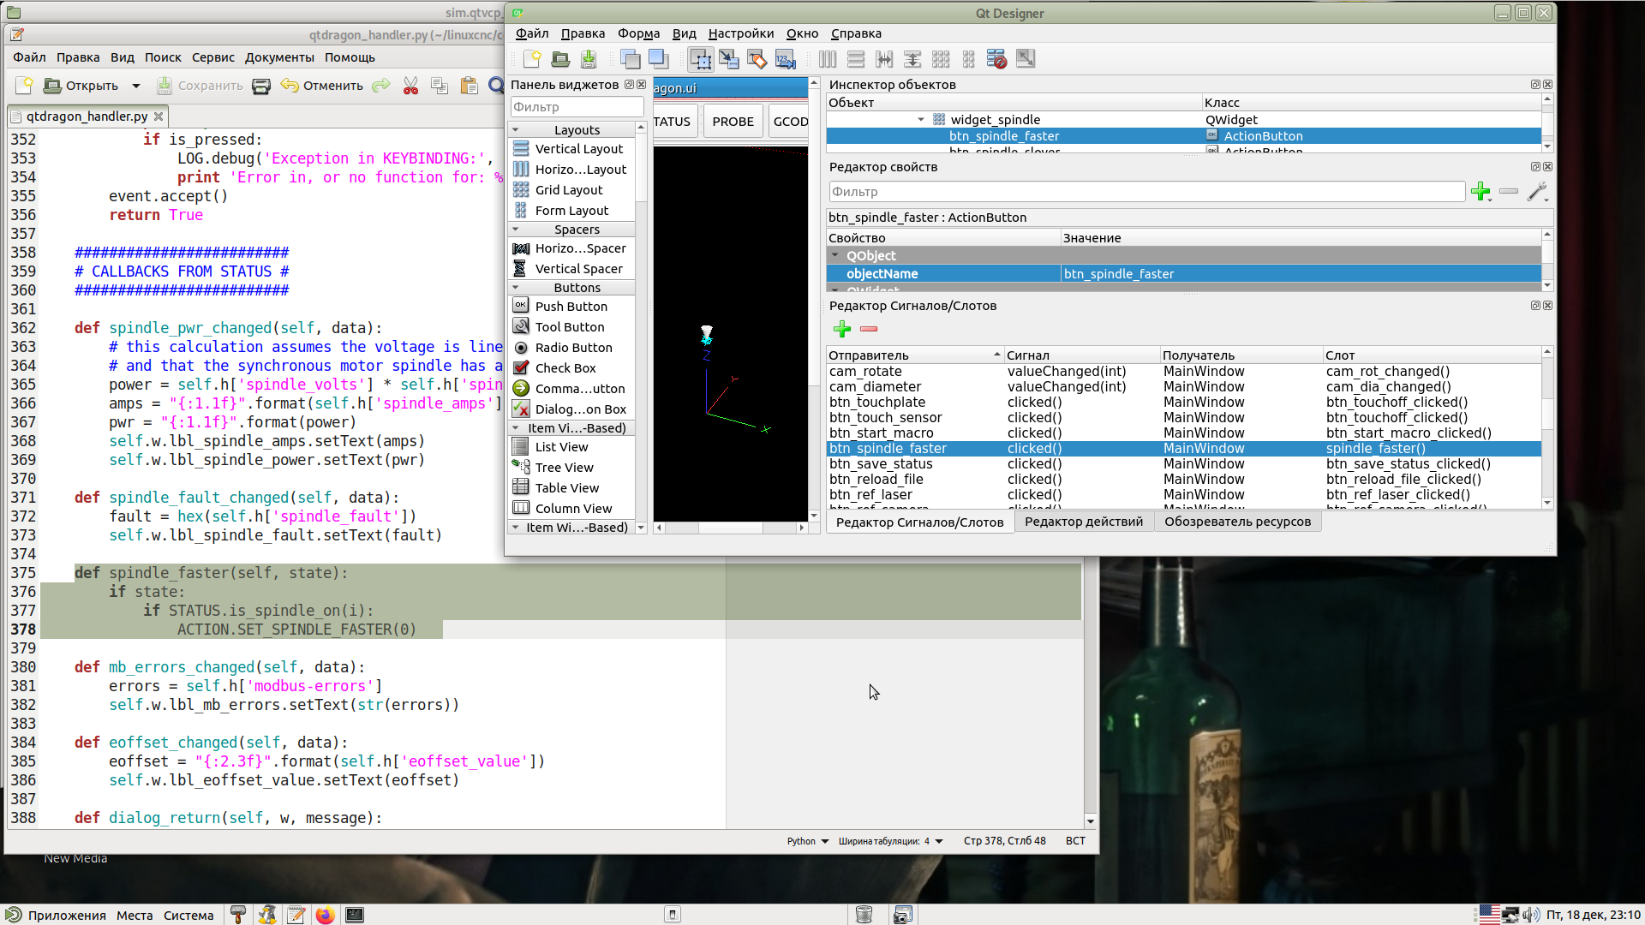This screenshot has height=925, width=1645.
Task: Click New Form icon in Qt Designer toolbar
Action: tap(532, 59)
